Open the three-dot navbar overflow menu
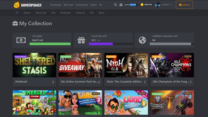The height and width of the screenshot is (117, 208). click(101, 5)
